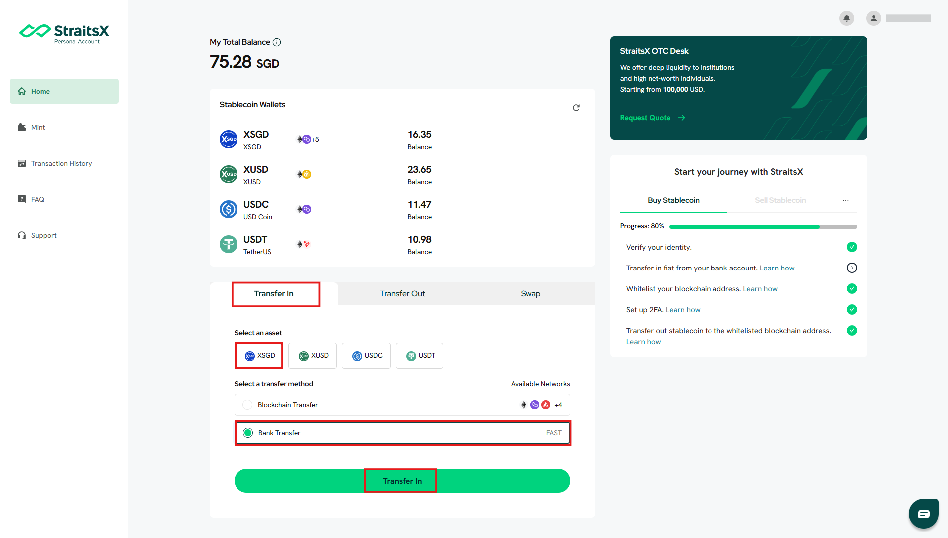Switch to the Transfer In tab
Viewport: 948px width, 538px height.
pyautogui.click(x=274, y=294)
